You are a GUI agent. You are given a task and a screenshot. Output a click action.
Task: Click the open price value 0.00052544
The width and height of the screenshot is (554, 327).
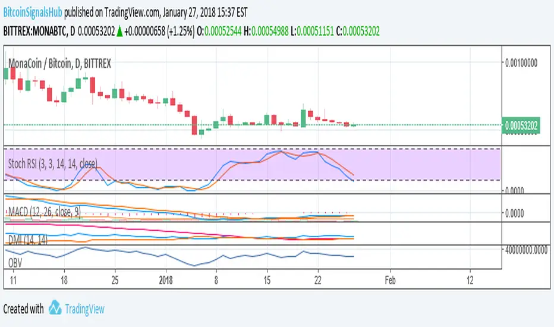(x=223, y=32)
